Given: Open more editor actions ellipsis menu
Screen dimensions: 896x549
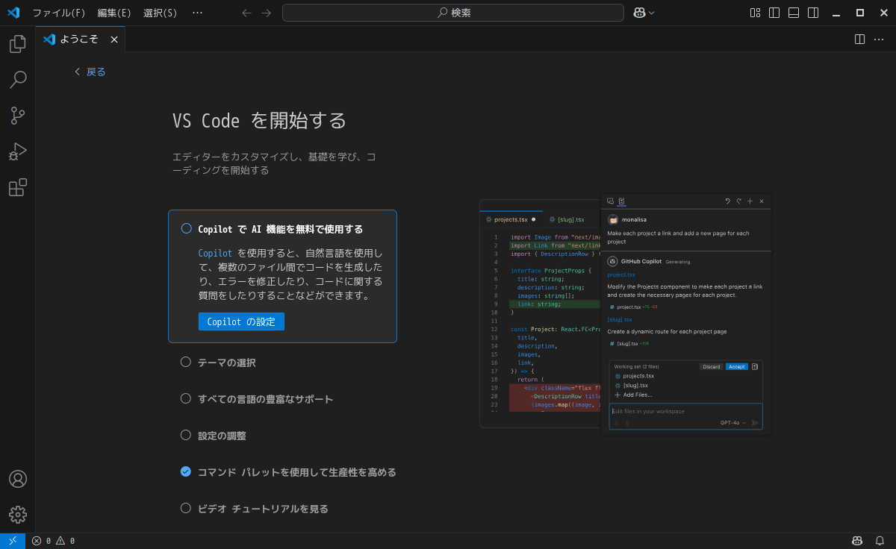Looking at the screenshot, I should (x=879, y=40).
